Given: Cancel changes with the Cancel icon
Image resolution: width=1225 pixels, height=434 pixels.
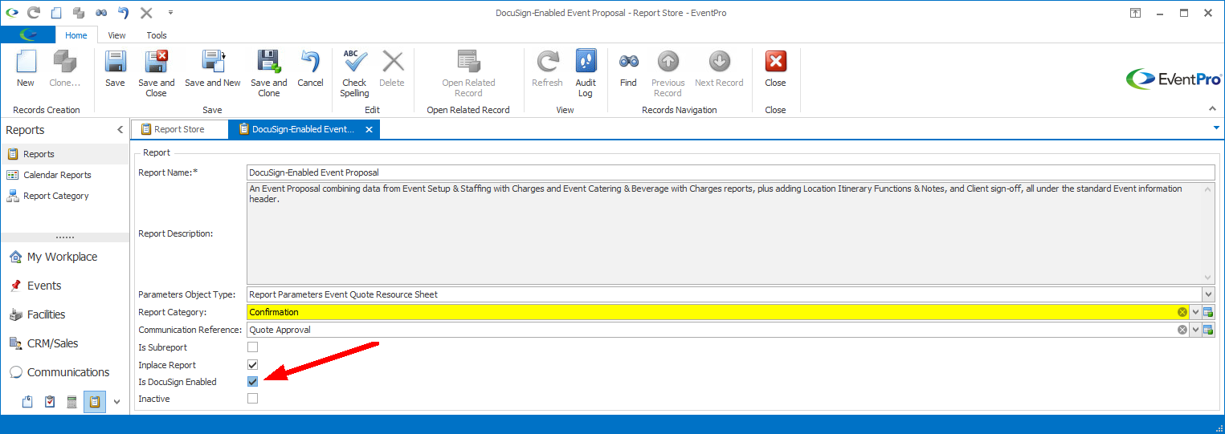Looking at the screenshot, I should pyautogui.click(x=310, y=69).
